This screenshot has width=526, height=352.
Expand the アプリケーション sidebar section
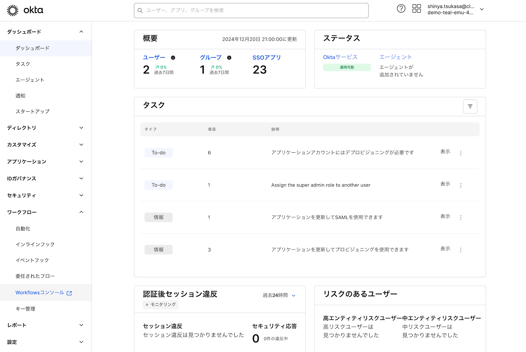click(x=81, y=162)
